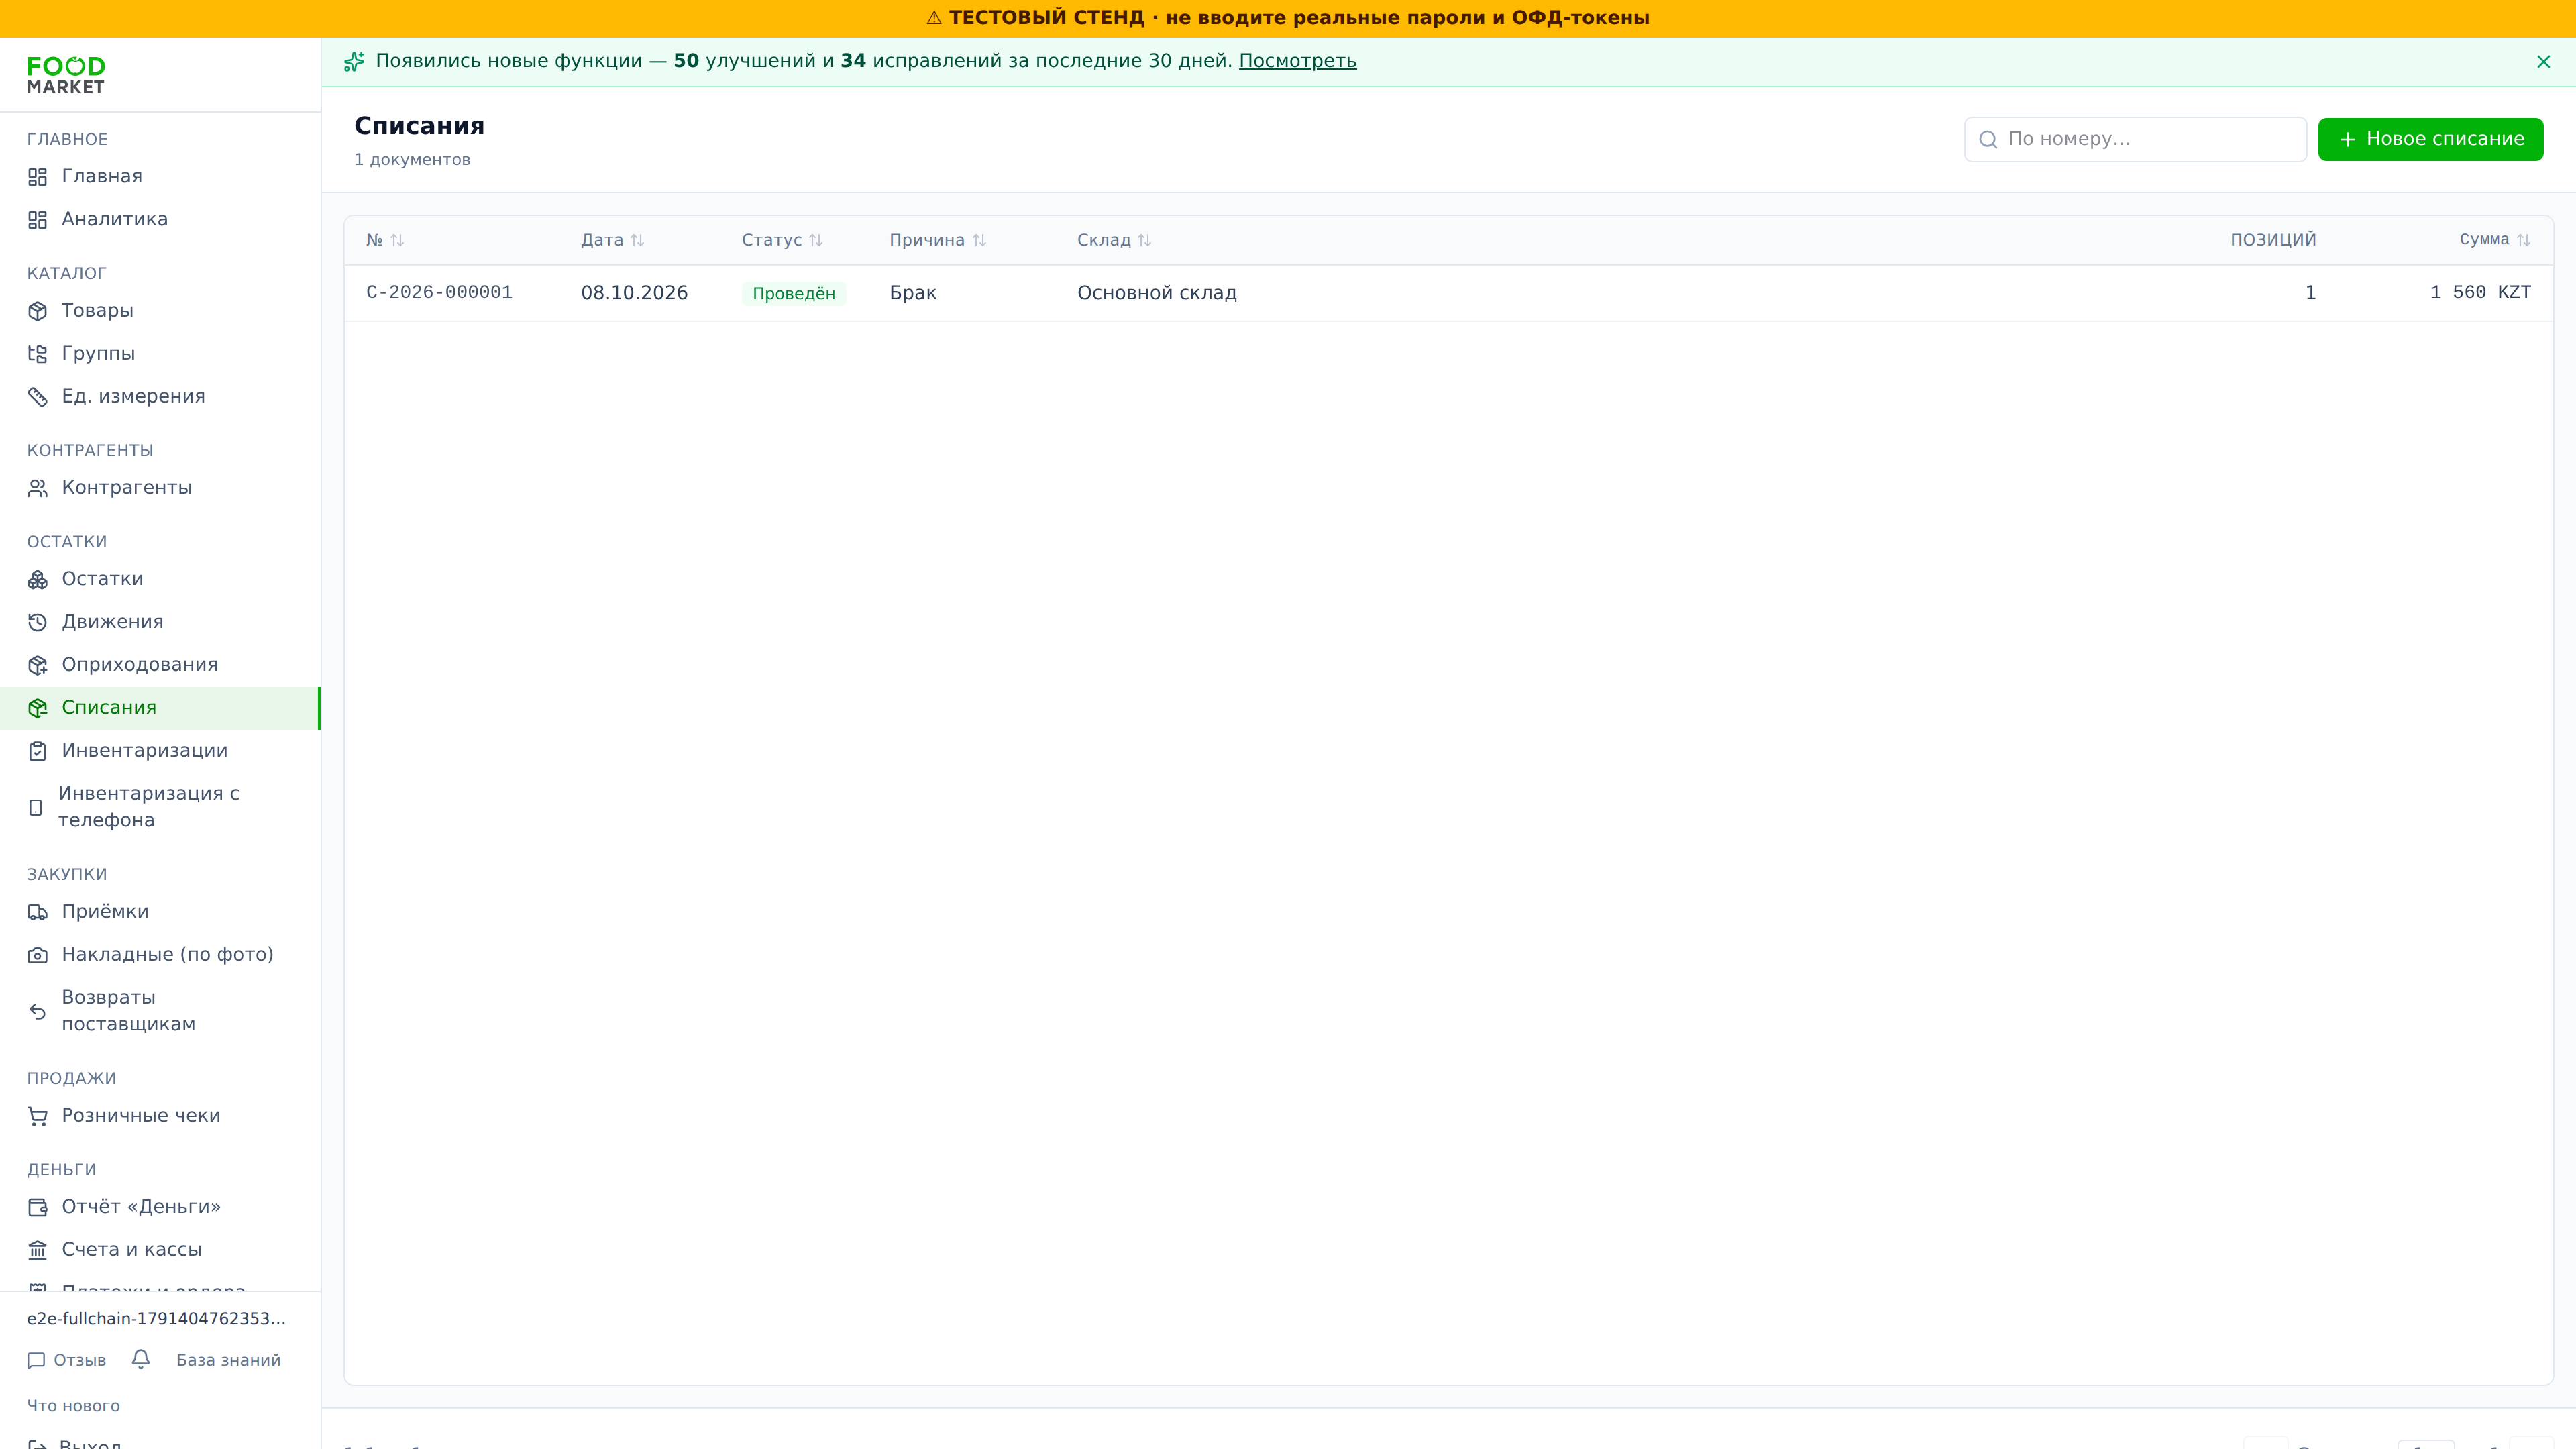The height and width of the screenshot is (1449, 2576).
Task: Sort by Причина column arrows
Action: coord(979,240)
